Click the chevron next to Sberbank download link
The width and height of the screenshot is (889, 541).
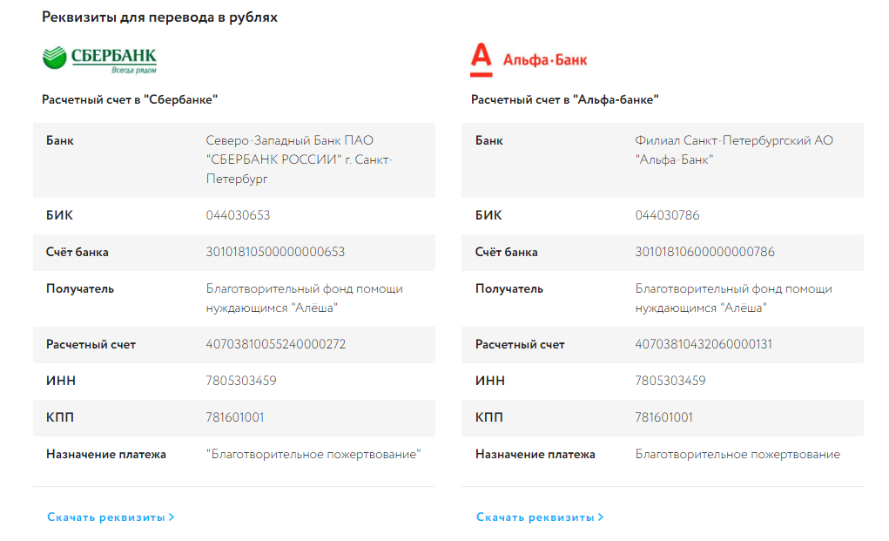(172, 517)
